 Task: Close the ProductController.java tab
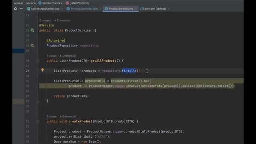pos(100,9)
